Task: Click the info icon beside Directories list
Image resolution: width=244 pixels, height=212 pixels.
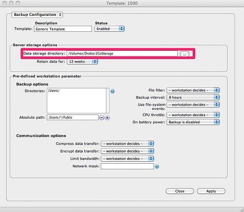Action: click(x=112, y=91)
